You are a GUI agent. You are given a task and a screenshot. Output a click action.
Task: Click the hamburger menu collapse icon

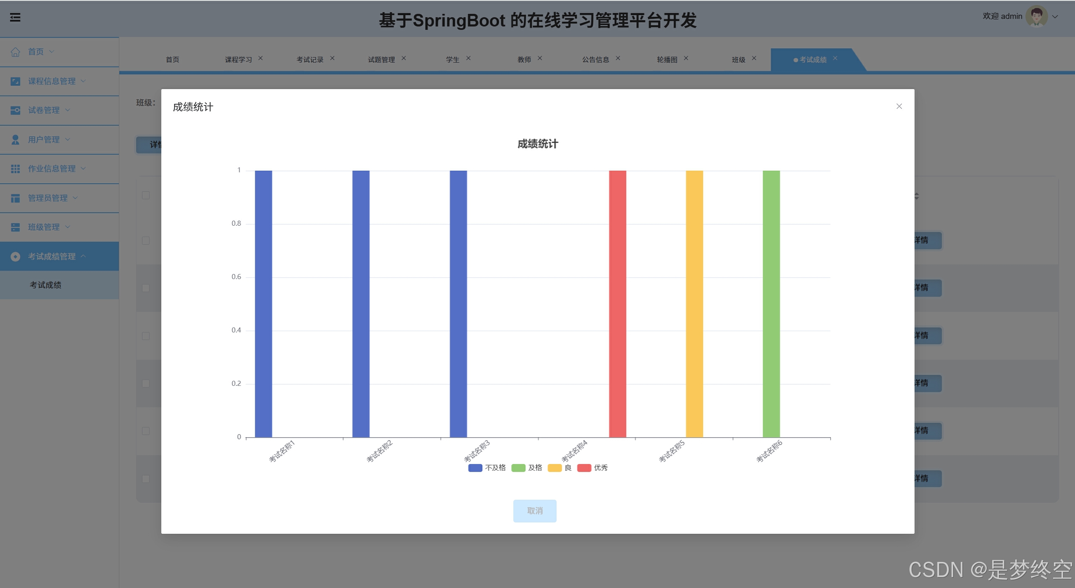[x=15, y=18]
